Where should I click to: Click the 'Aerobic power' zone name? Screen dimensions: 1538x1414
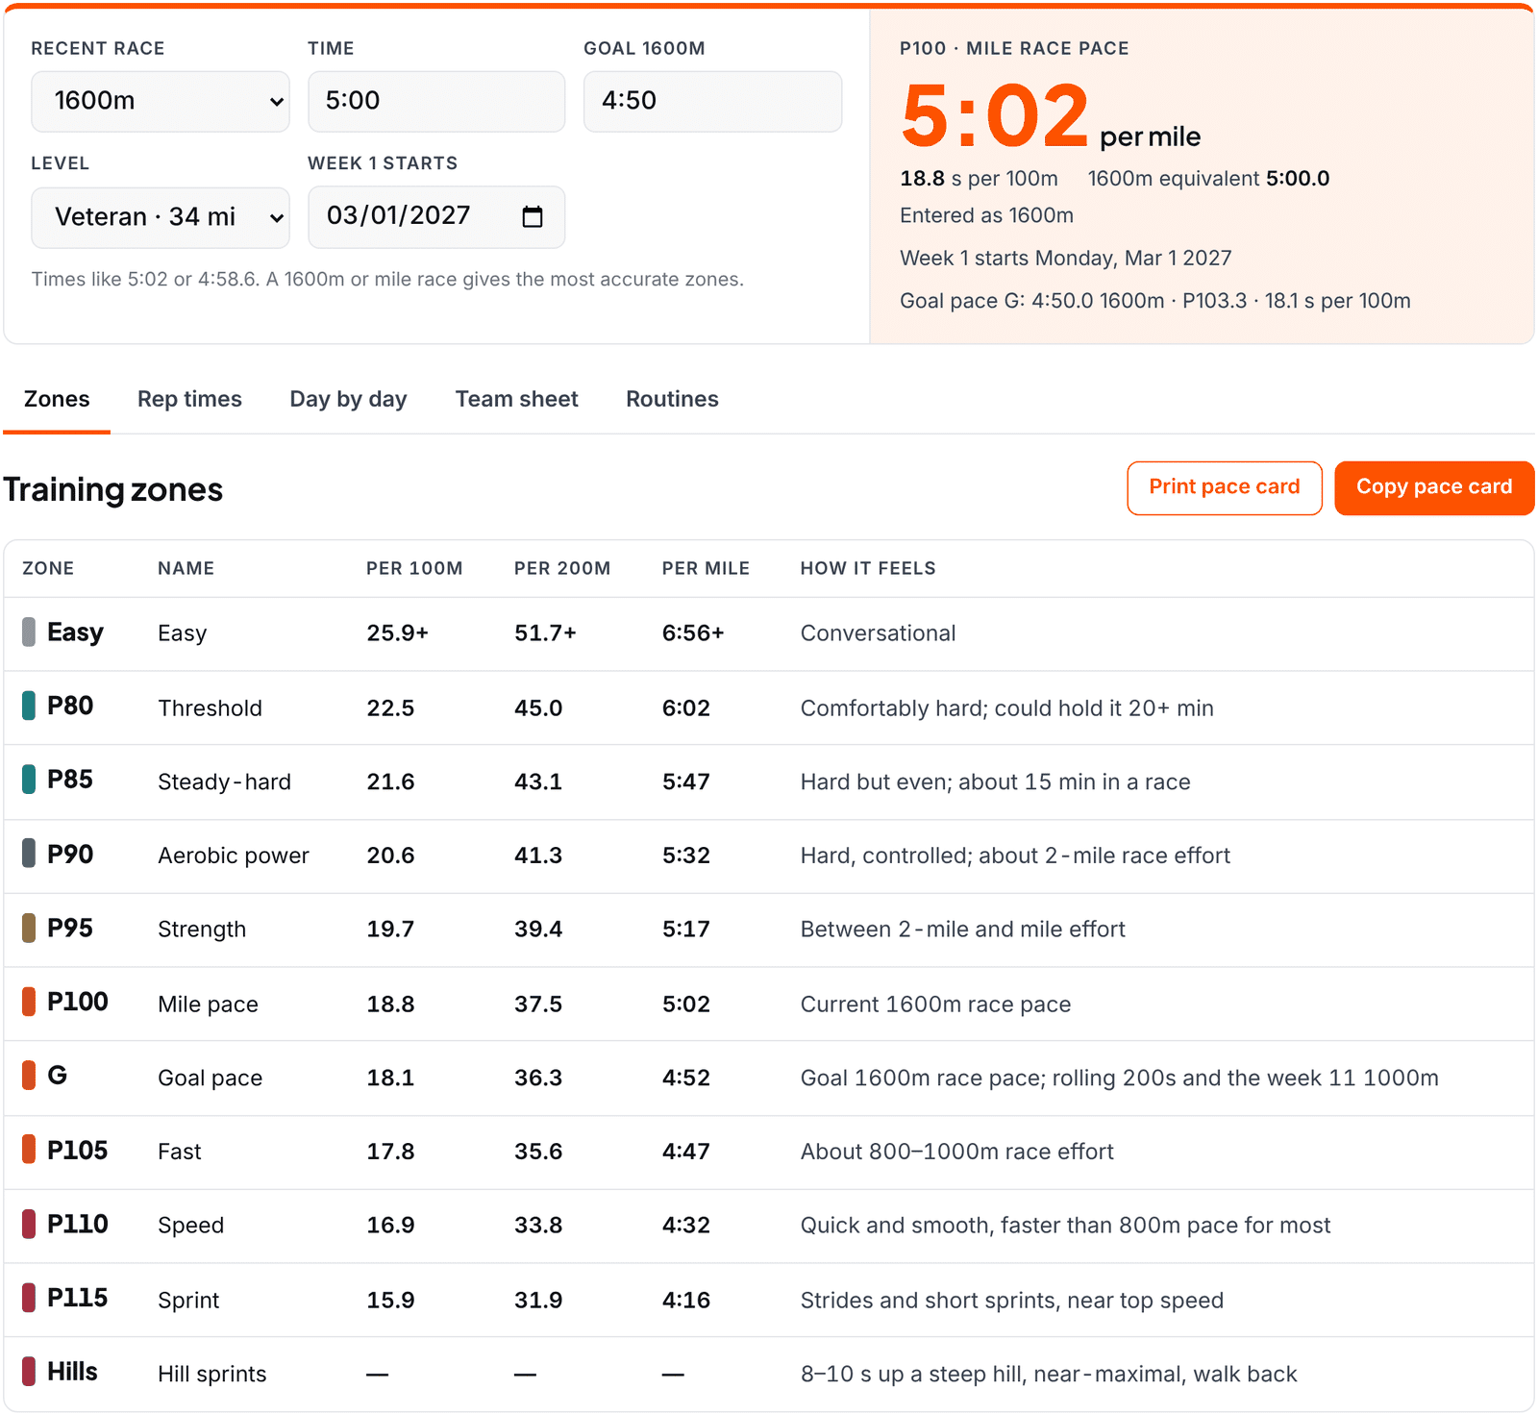coord(234,856)
